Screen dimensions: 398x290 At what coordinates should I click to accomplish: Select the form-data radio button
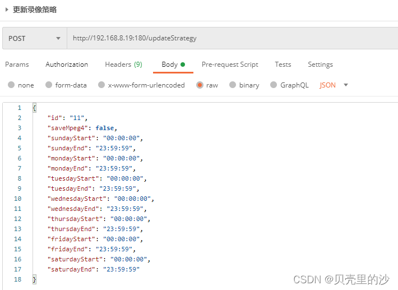point(49,85)
